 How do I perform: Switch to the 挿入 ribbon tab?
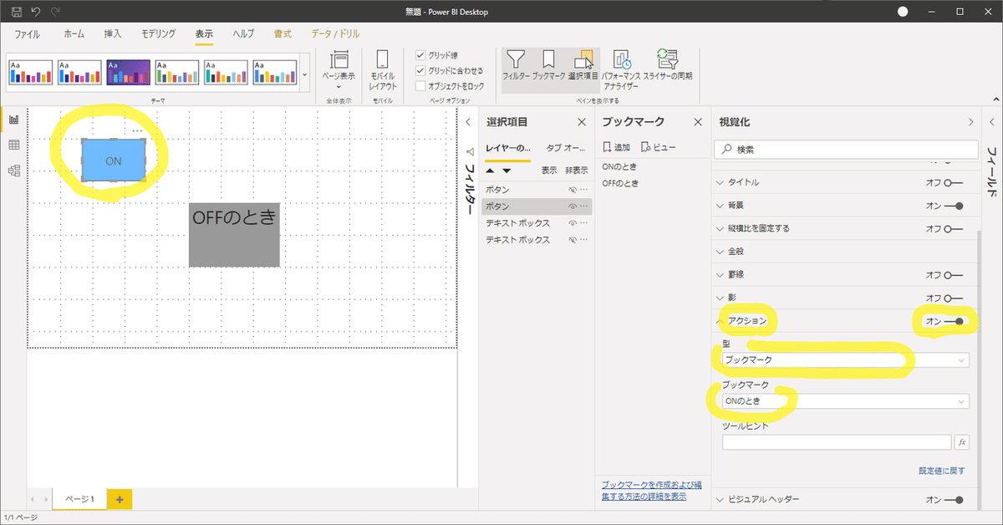click(113, 34)
